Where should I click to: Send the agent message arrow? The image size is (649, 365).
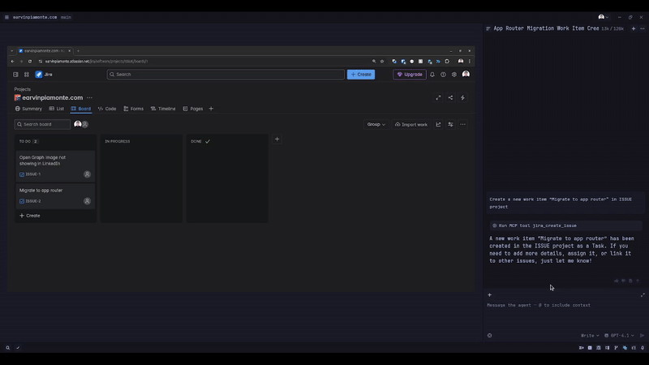[x=642, y=336]
